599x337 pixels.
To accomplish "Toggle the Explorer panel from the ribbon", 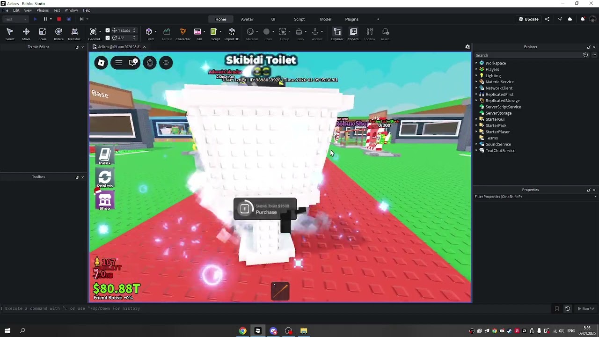I will click(337, 34).
